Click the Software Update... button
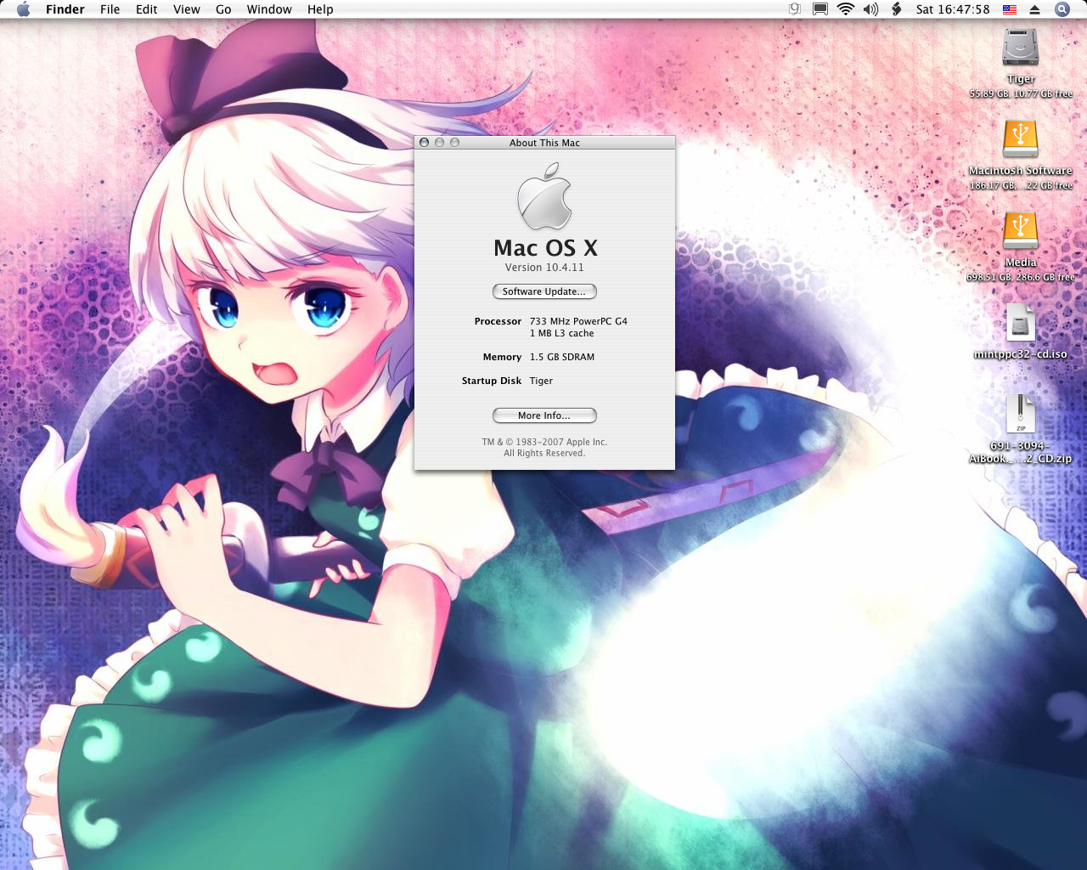 (x=544, y=291)
